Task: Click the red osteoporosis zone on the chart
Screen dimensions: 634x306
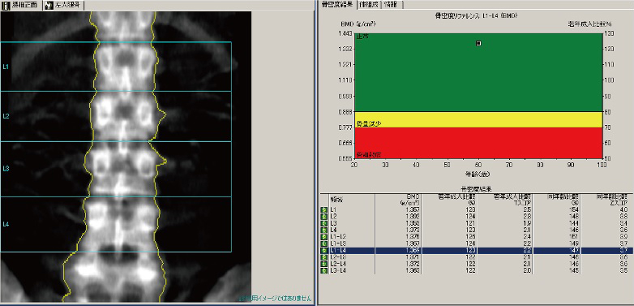Action: pos(478,143)
